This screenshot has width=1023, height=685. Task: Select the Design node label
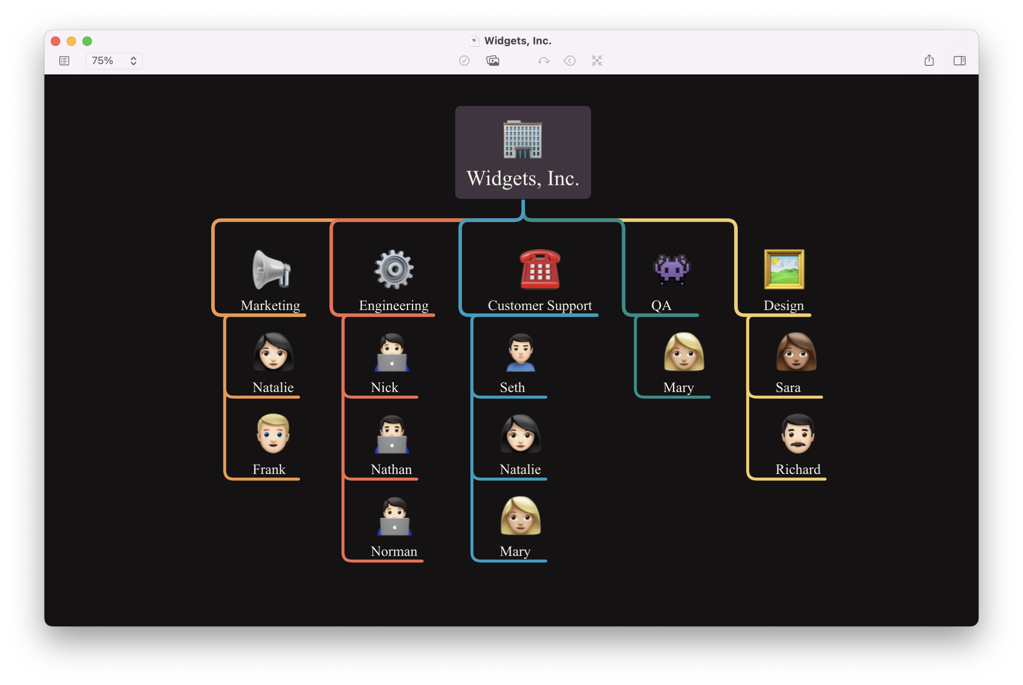(x=783, y=305)
